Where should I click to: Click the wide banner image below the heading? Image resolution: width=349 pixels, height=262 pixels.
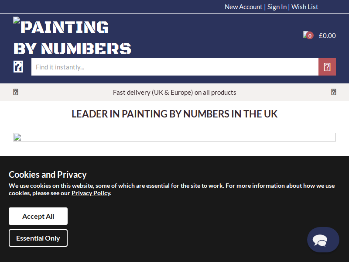(174, 137)
